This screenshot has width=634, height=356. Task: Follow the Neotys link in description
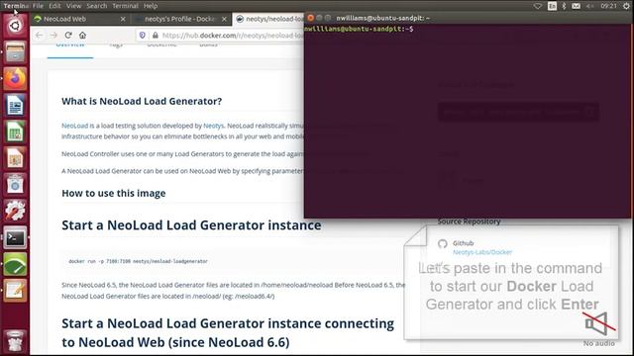tap(214, 126)
